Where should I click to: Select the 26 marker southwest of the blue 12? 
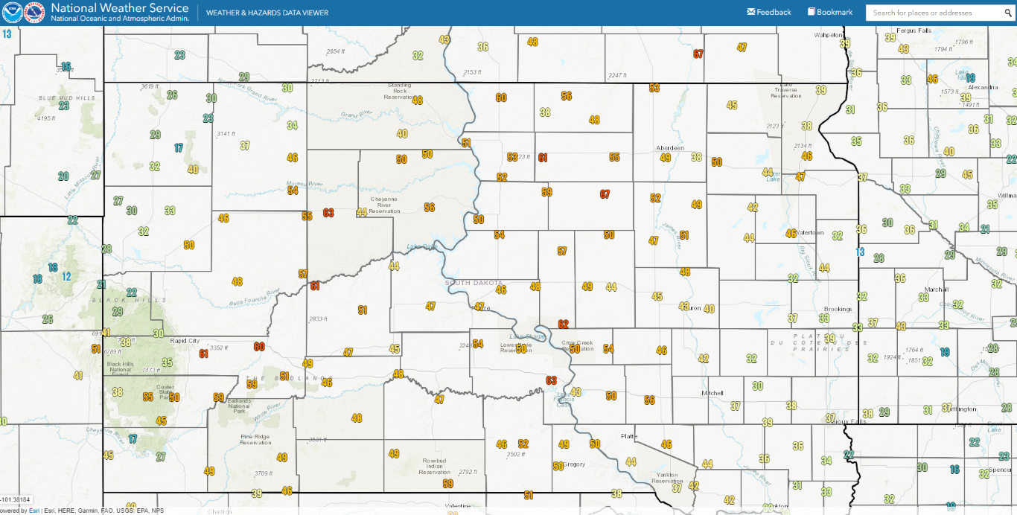point(48,320)
